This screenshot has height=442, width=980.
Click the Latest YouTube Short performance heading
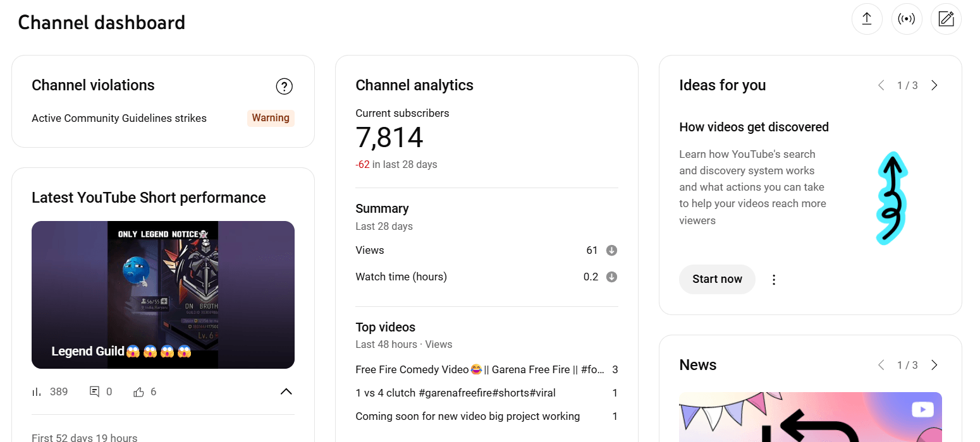[x=149, y=198]
